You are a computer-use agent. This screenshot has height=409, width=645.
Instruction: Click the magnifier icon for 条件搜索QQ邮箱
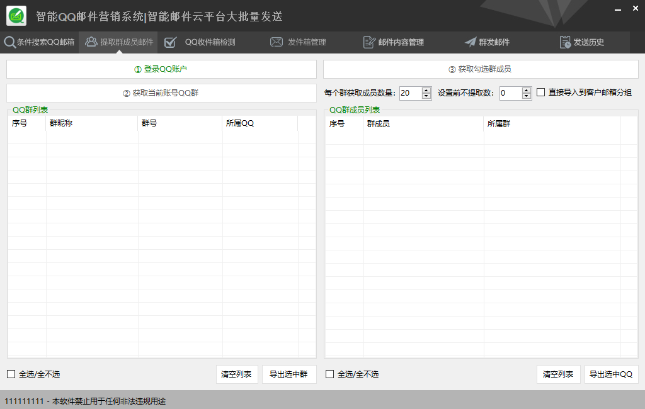tap(9, 42)
